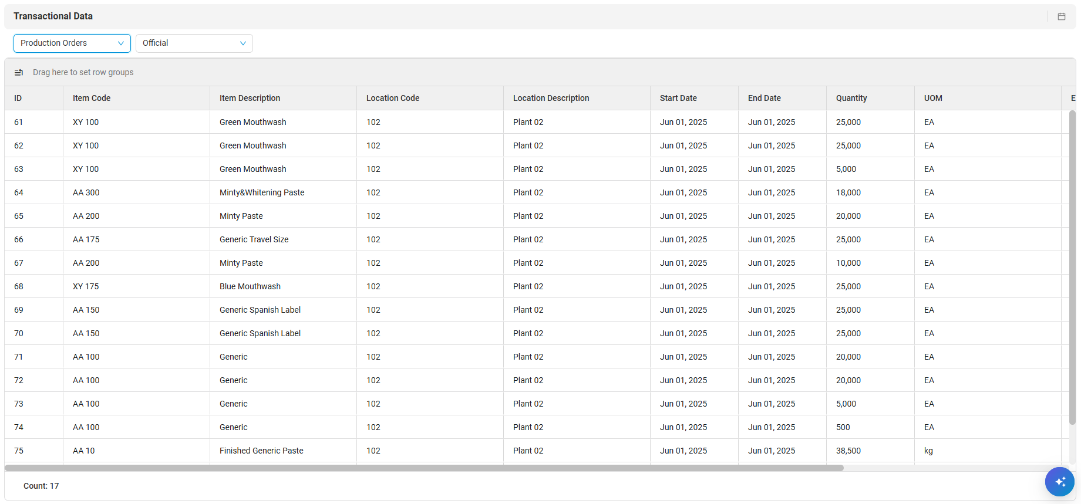1081x504 pixels.
Task: Click the vertical scrollbar of the table
Action: [1072, 267]
